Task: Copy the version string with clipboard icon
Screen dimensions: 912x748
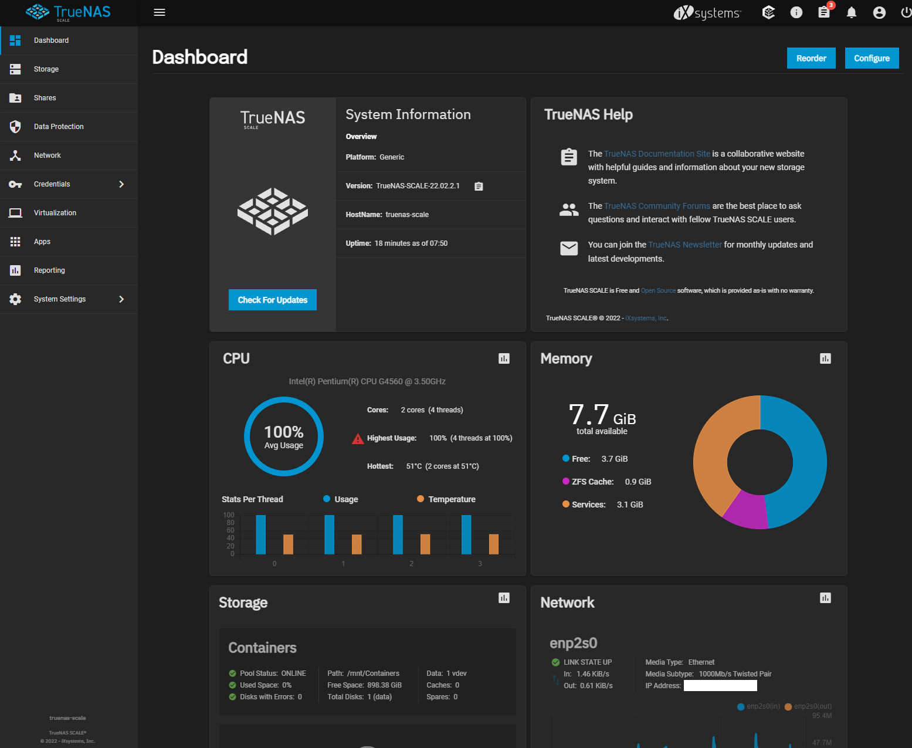Action: point(479,187)
